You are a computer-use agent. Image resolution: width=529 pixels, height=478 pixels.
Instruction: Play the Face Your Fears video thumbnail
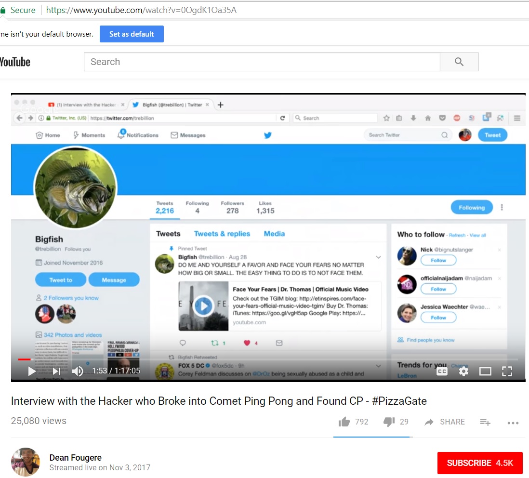(203, 306)
